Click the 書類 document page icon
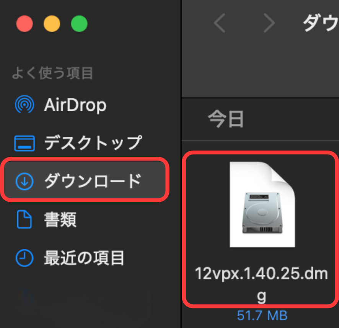Image resolution: width=339 pixels, height=328 pixels. pos(24,220)
